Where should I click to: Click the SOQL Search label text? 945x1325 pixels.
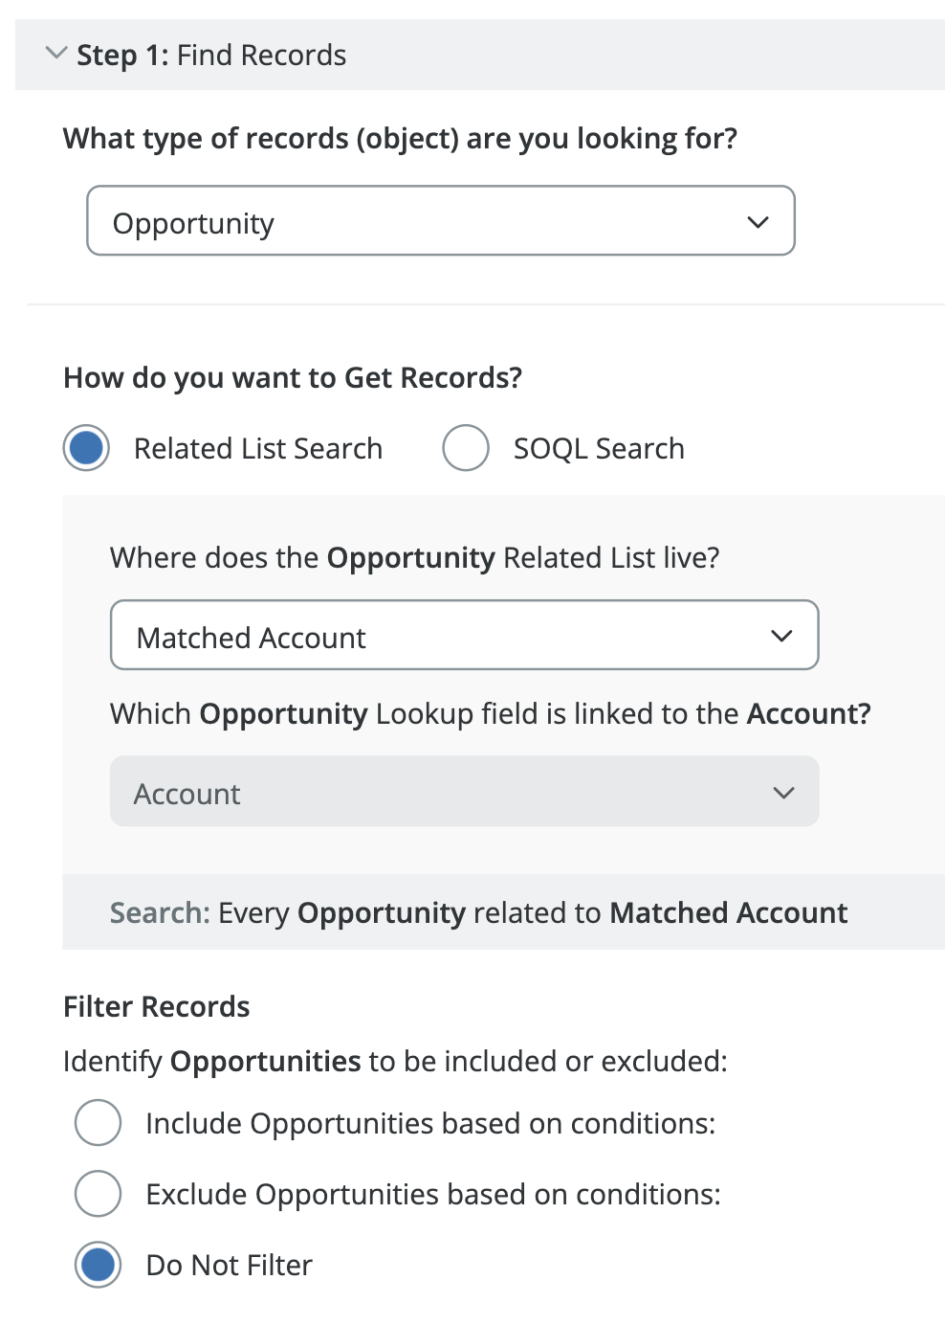click(599, 449)
